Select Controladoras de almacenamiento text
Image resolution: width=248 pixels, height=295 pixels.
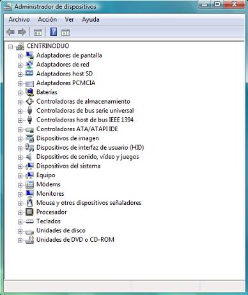[83, 101]
